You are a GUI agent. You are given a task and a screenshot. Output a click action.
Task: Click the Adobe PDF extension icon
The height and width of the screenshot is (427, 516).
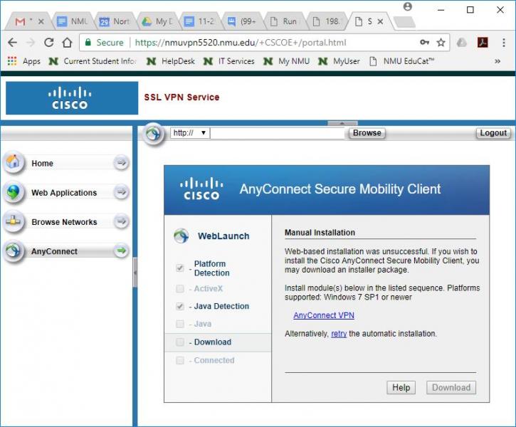coord(483,43)
